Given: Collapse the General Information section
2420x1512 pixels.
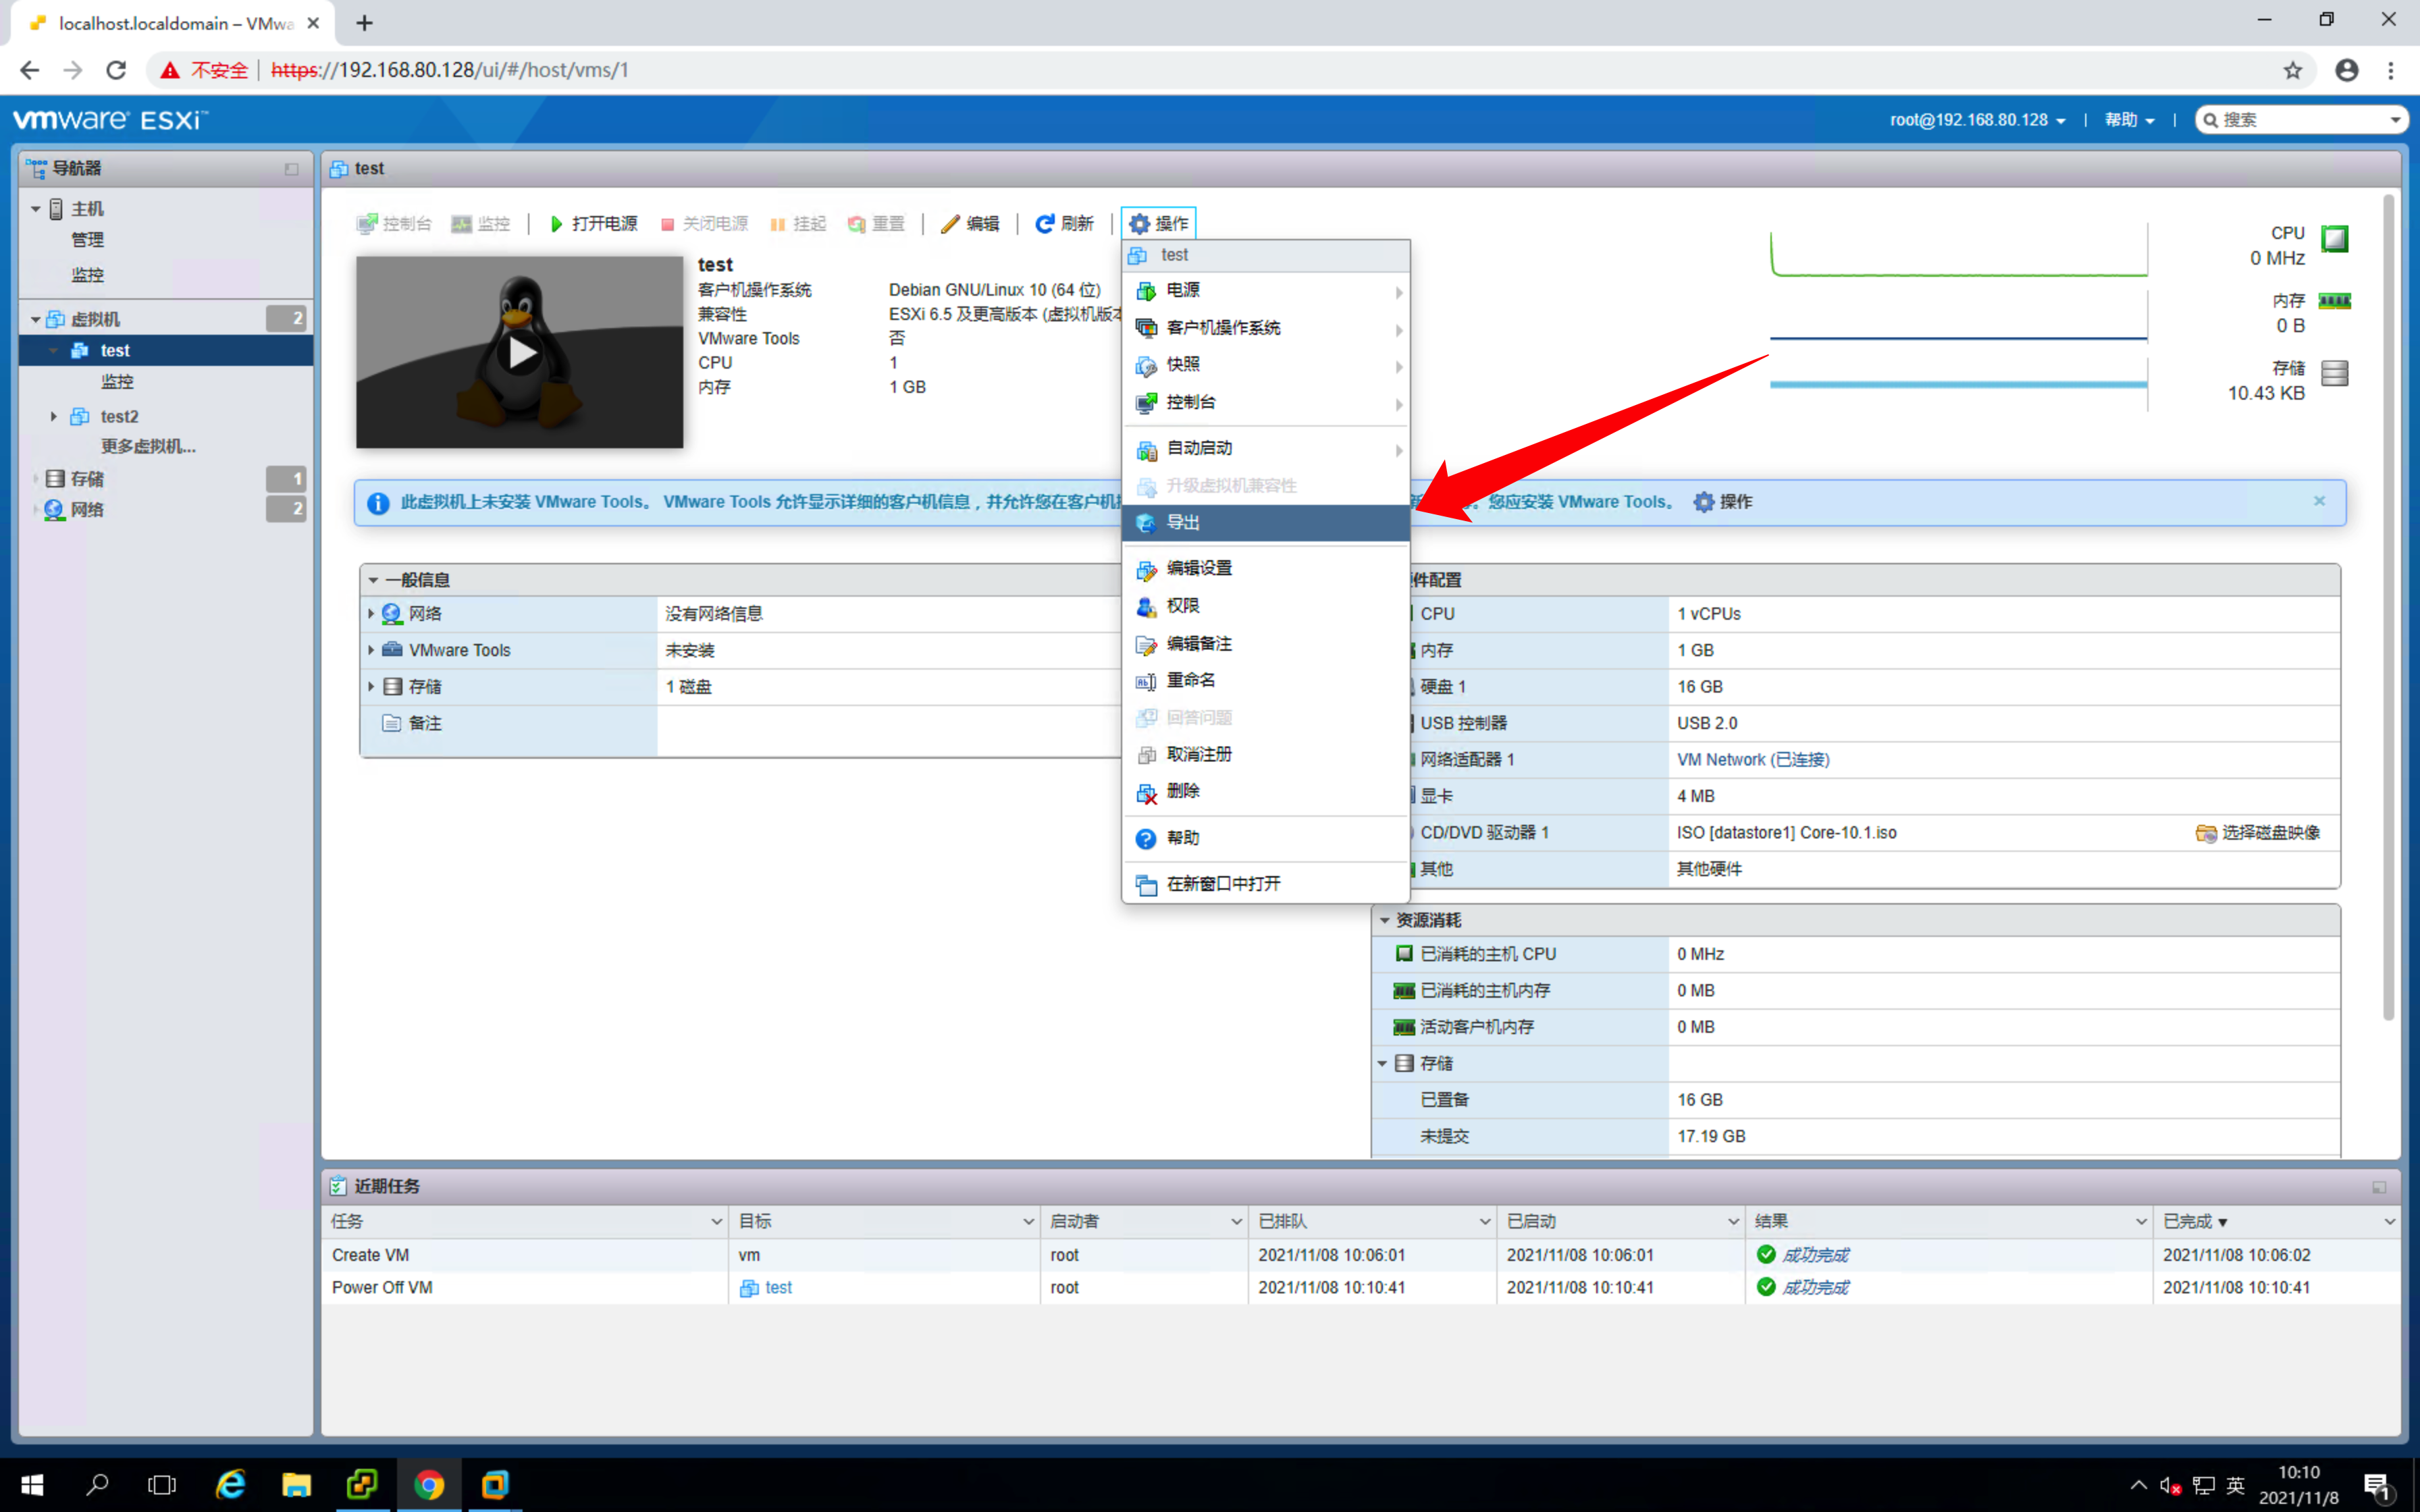Looking at the screenshot, I should tap(373, 580).
